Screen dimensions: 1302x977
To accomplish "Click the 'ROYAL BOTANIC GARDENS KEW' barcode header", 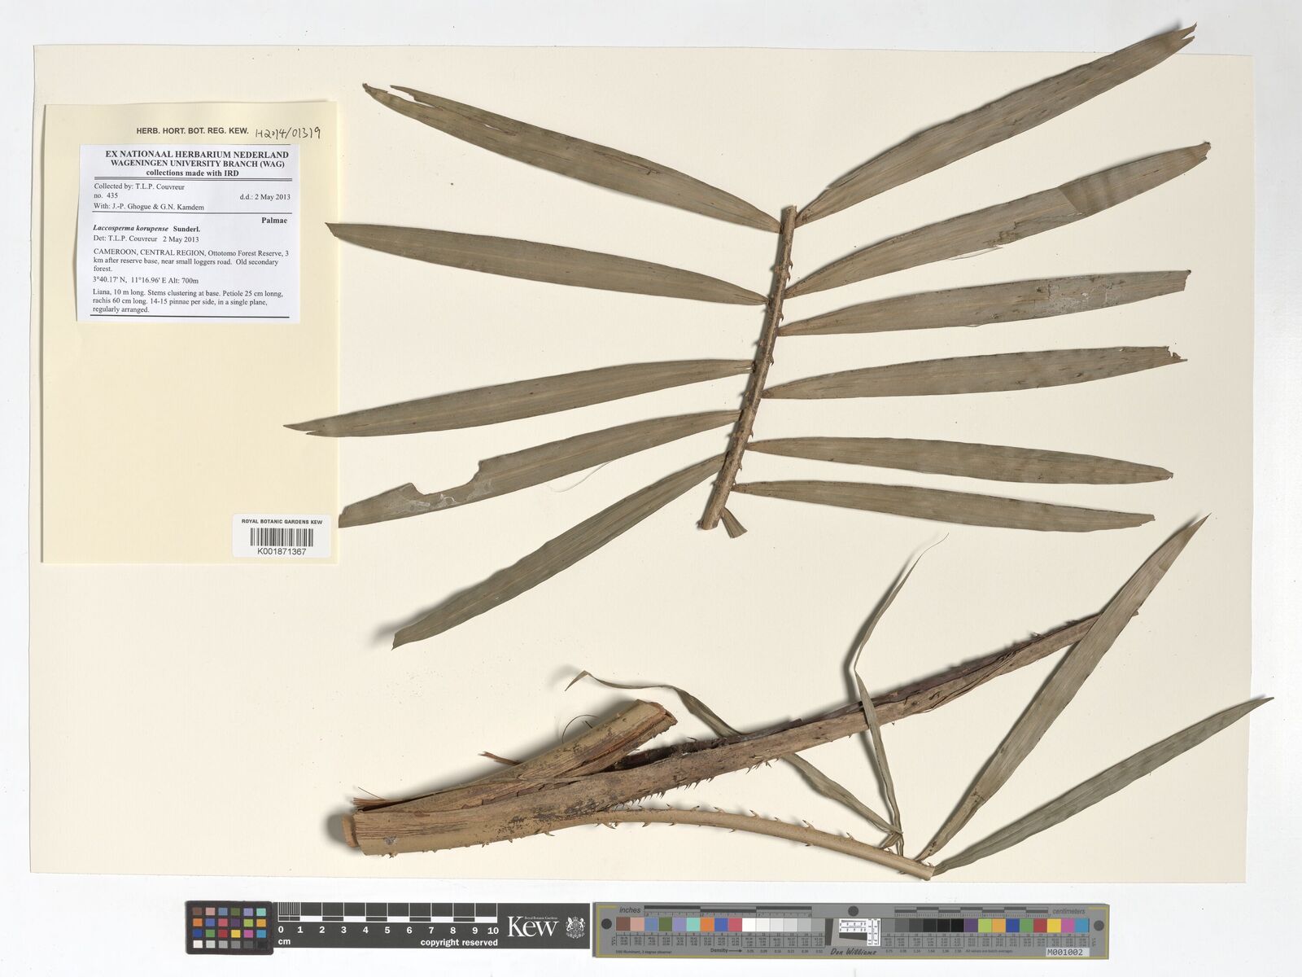I will 282,521.
